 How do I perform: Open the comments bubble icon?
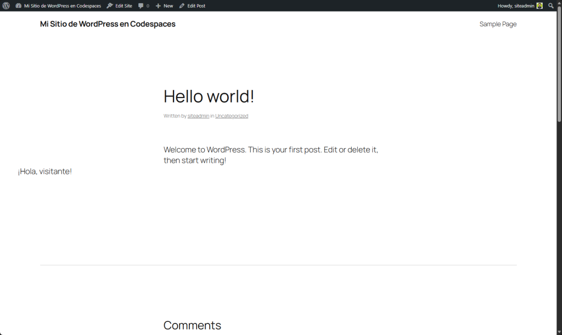141,5
